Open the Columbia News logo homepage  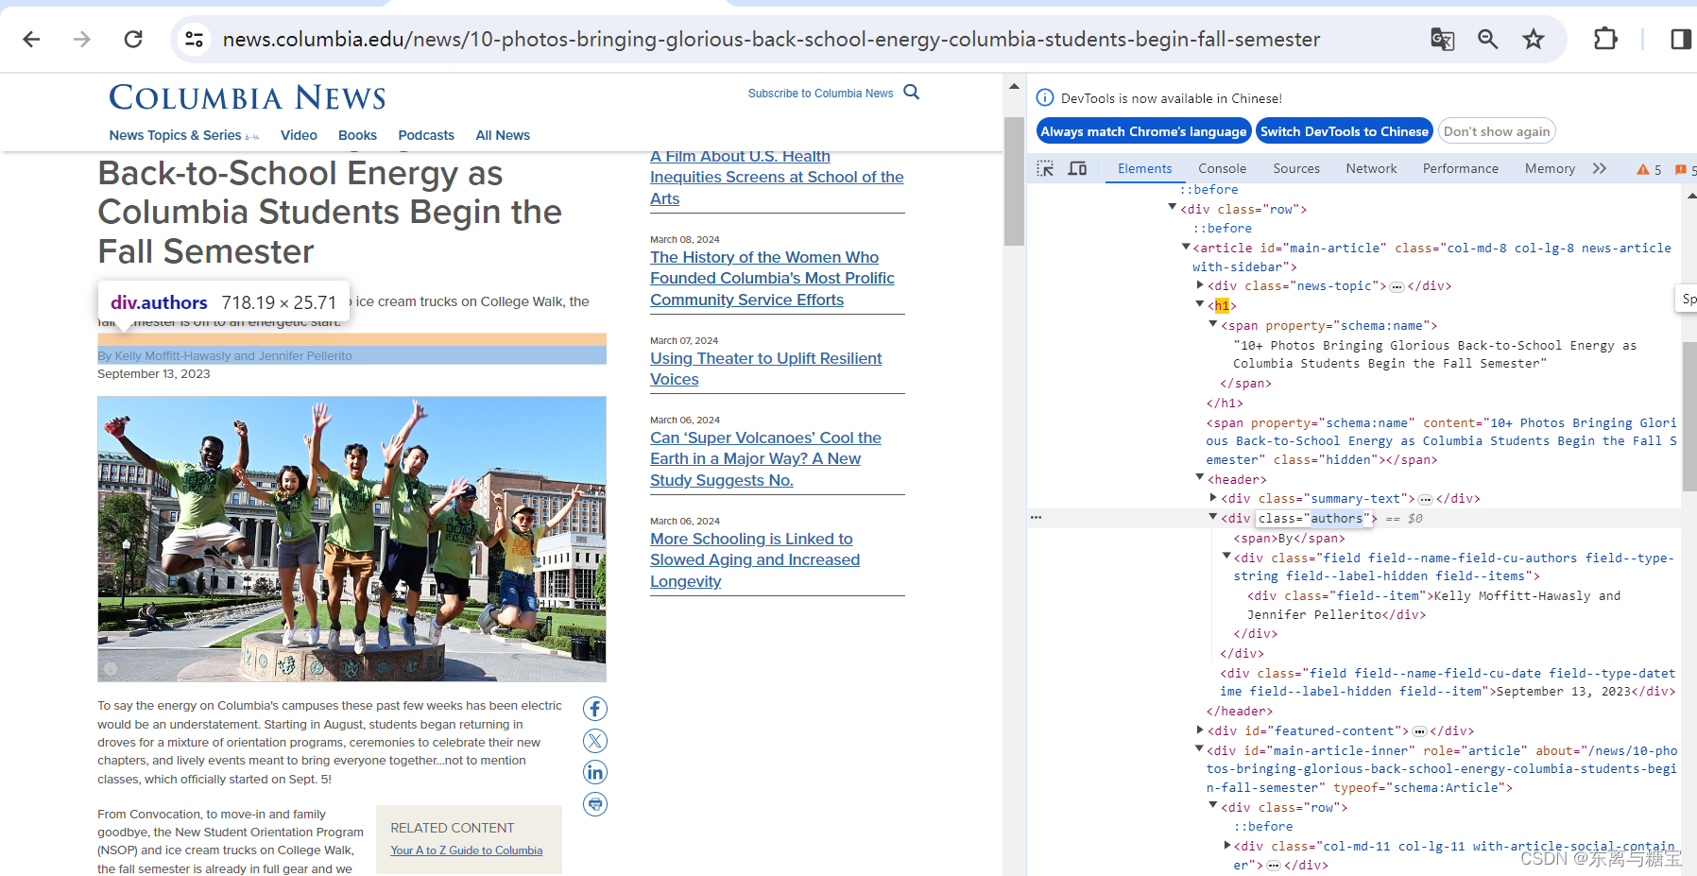(x=248, y=97)
